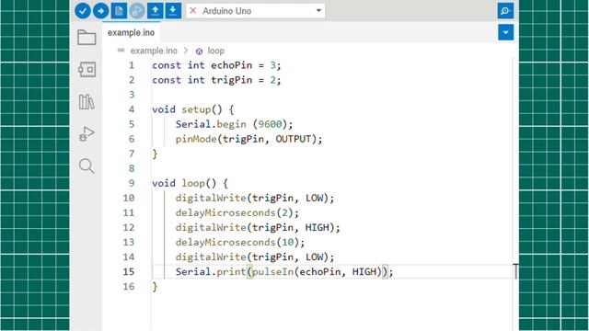Click the example.ino breadcrumb item
This screenshot has width=589, height=331.
point(154,51)
